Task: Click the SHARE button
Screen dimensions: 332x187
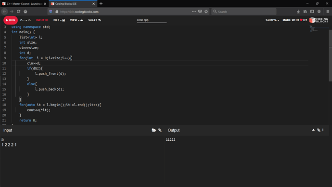Action: tap(94, 20)
